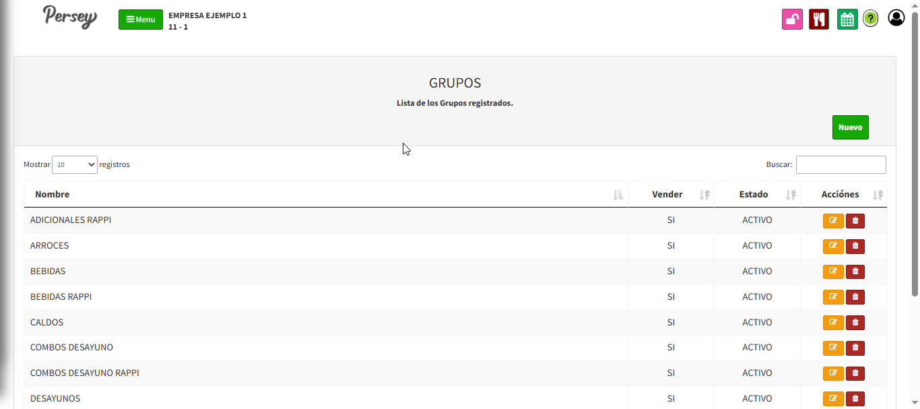This screenshot has width=920, height=409.
Task: Edit the COMBOS DESAYUNO RAPPI group
Action: click(x=833, y=373)
